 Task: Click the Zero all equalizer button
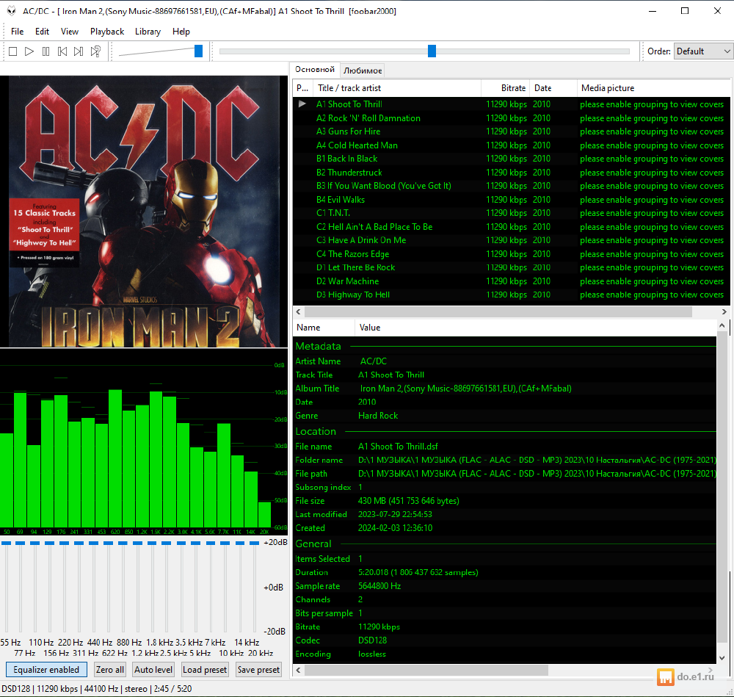tap(110, 670)
